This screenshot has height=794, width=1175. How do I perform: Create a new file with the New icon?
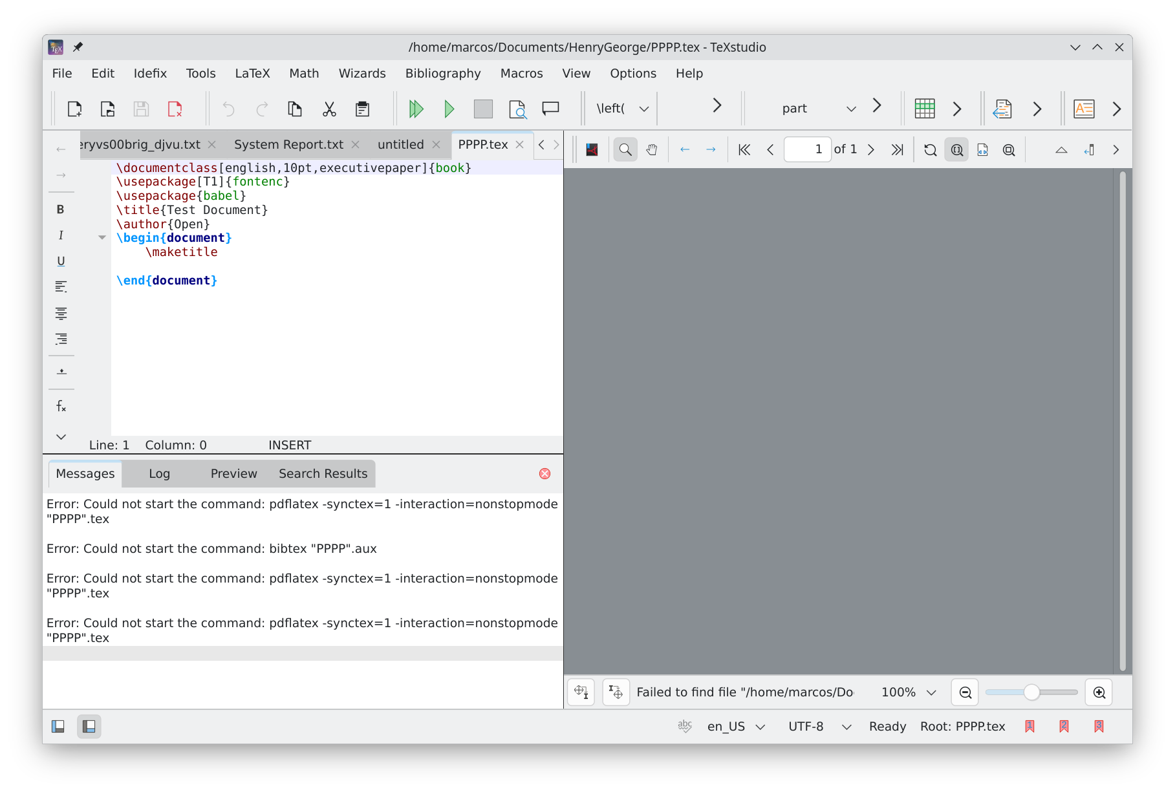74,109
